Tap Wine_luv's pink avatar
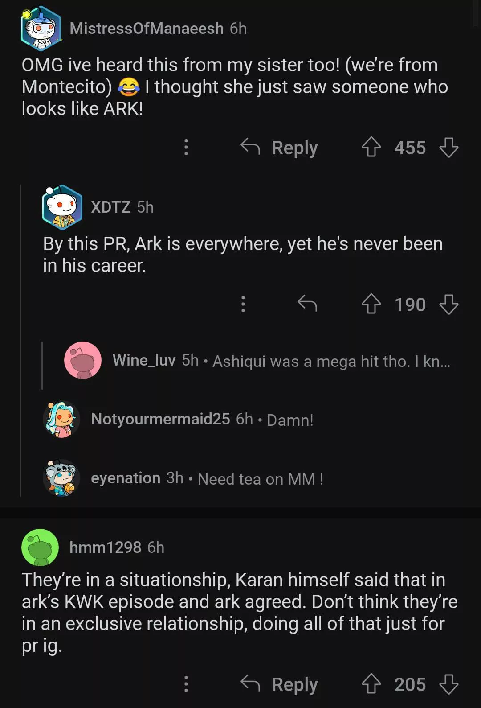 (83, 360)
